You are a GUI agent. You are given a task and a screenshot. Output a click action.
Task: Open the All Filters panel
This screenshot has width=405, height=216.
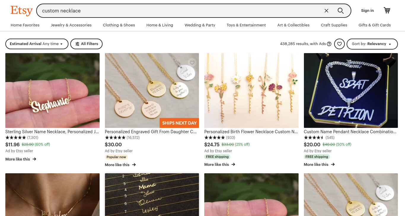[x=87, y=44]
